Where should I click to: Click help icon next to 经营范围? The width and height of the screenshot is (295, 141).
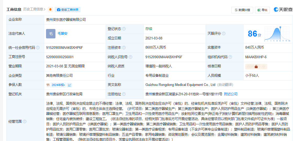click(x=25, y=122)
